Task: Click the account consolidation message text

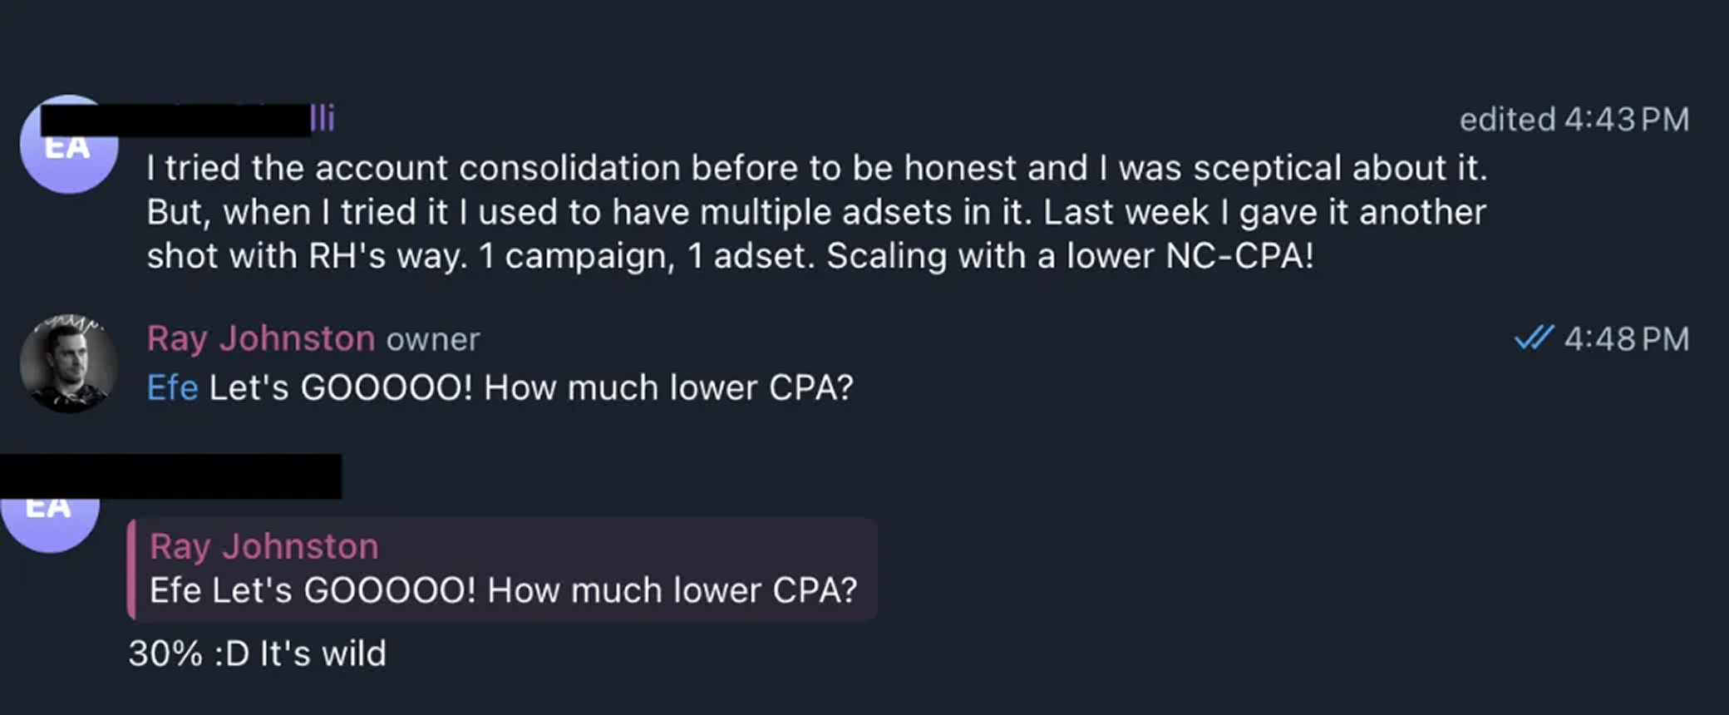Action: 815,169
